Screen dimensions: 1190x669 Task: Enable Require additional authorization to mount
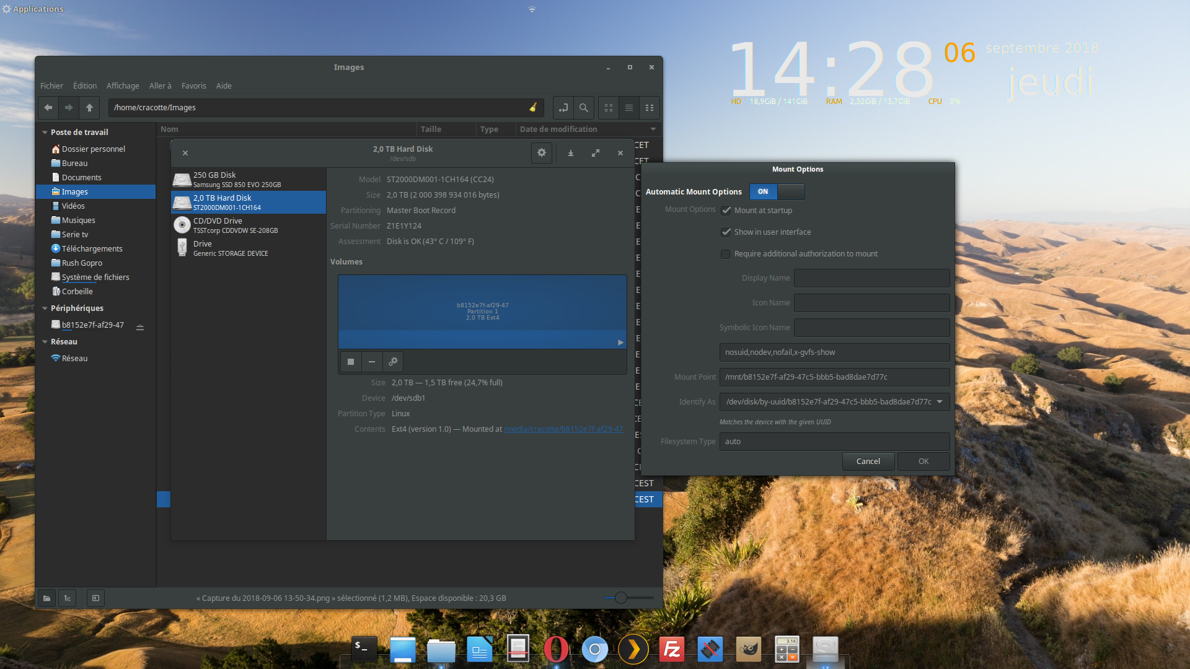tap(726, 254)
